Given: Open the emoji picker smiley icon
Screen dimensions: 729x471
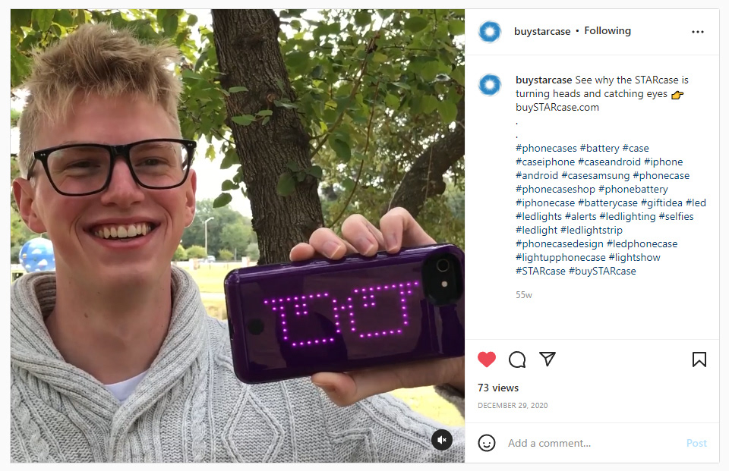Looking at the screenshot, I should pyautogui.click(x=486, y=443).
